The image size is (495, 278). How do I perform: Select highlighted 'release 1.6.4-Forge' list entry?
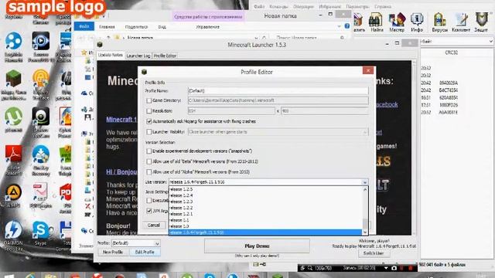tap(266, 232)
